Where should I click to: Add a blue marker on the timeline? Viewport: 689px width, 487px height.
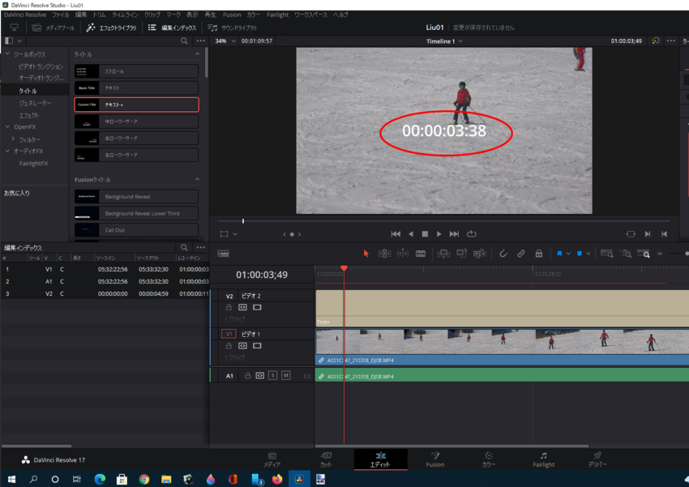coord(579,254)
